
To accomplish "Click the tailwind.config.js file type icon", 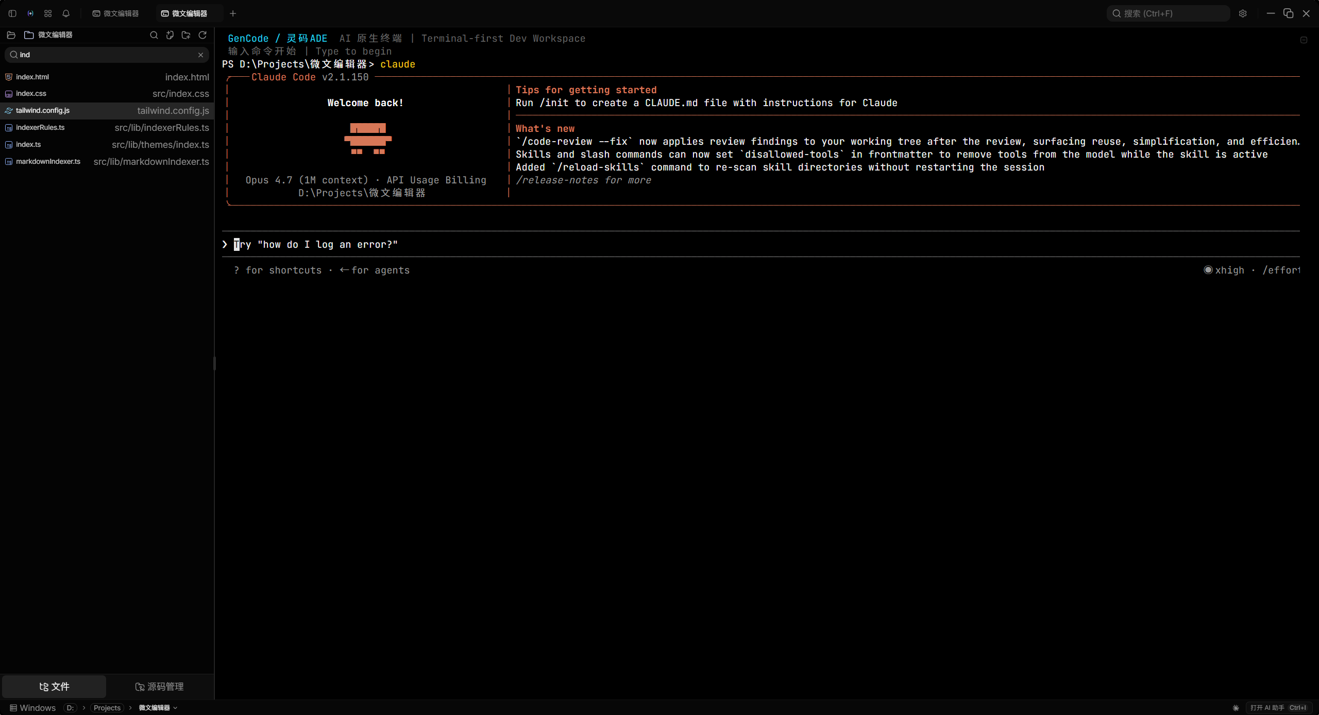I will (x=9, y=111).
